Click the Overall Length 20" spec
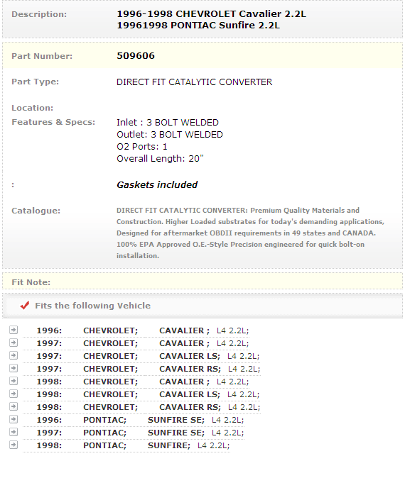Viewport: 405px width, 478px height. (160, 159)
